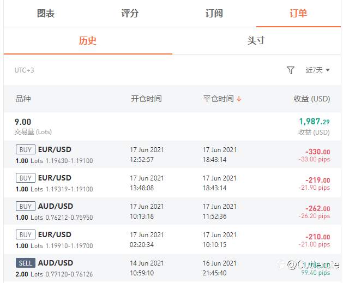Sort by 开仓时间 column header
The image size is (343, 283).
tap(146, 99)
